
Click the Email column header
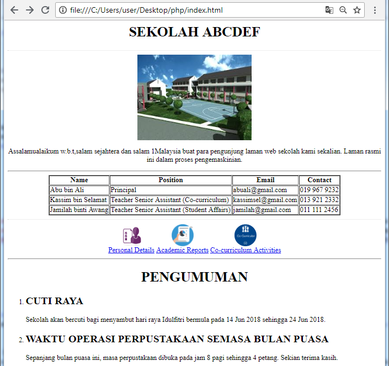[x=265, y=180]
